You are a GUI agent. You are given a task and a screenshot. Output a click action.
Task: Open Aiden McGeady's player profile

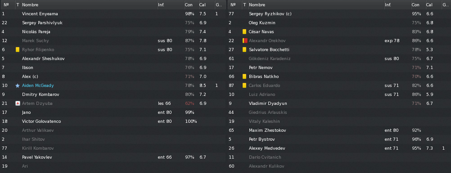pos(38,85)
